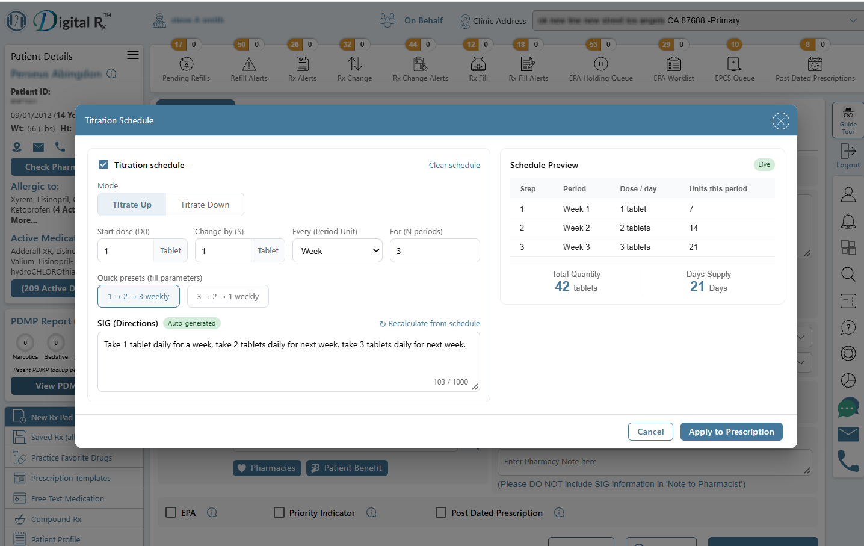Click the For (N periods) input field
Image resolution: width=864 pixels, height=546 pixels.
tap(435, 250)
